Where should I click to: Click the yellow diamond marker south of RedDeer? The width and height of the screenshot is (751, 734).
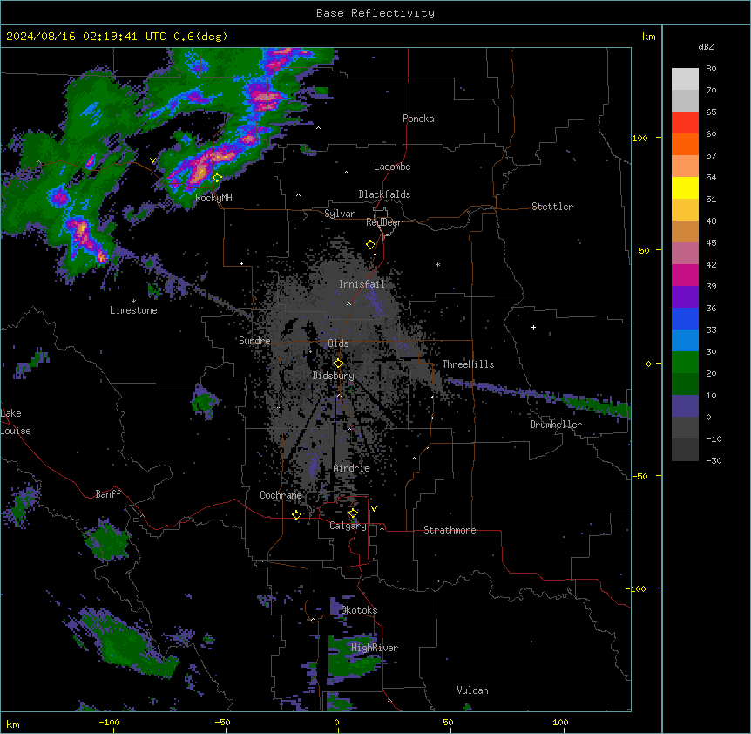tap(370, 245)
